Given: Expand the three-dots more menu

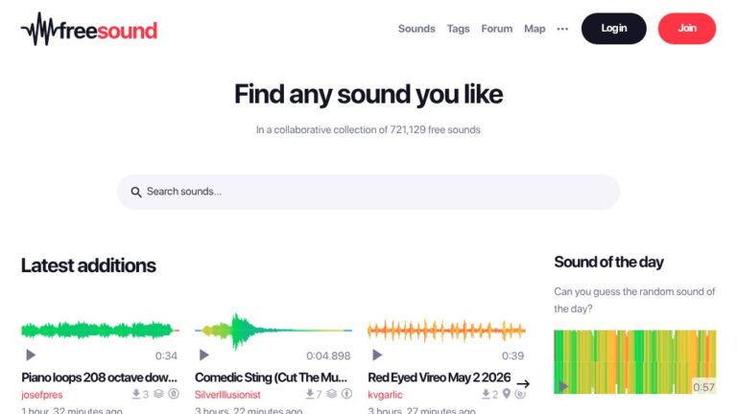Looking at the screenshot, I should click(x=562, y=29).
